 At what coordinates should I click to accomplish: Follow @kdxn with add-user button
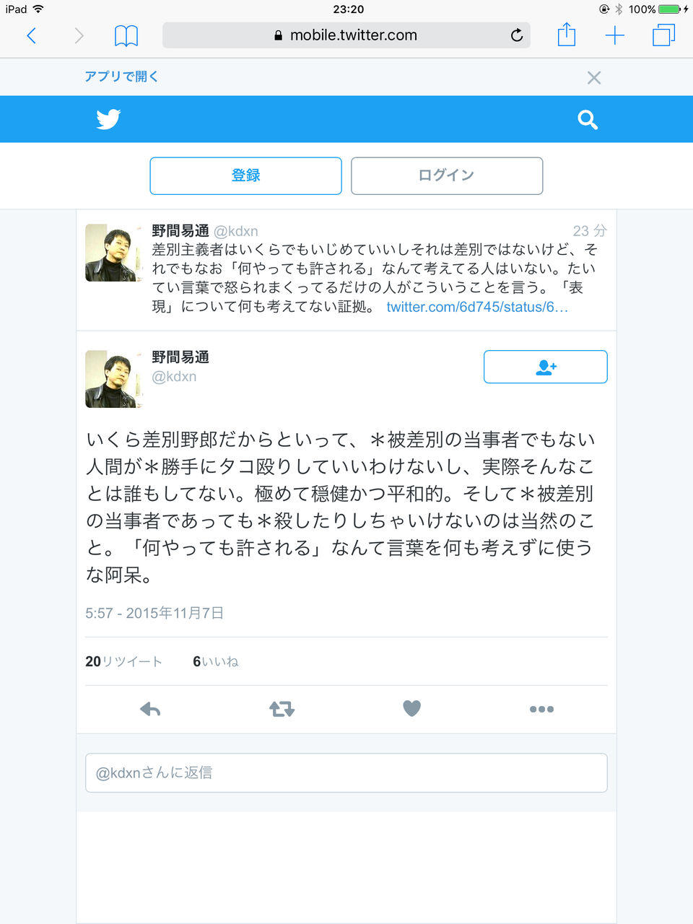click(545, 367)
